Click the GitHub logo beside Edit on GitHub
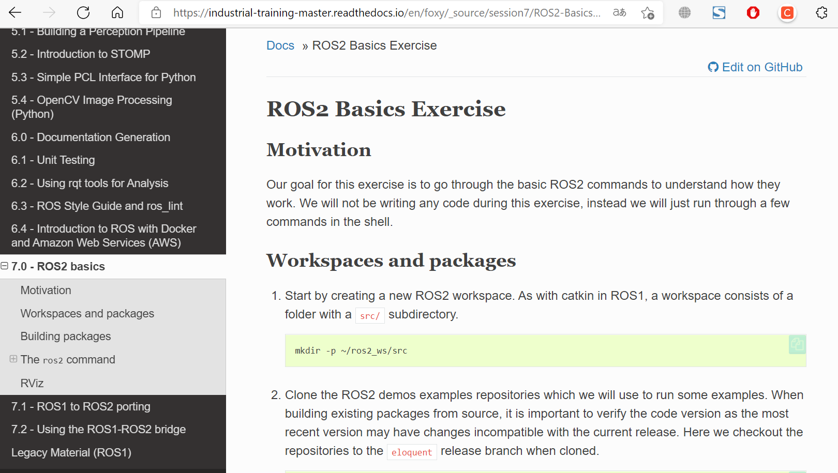The width and height of the screenshot is (838, 473). [x=714, y=67]
